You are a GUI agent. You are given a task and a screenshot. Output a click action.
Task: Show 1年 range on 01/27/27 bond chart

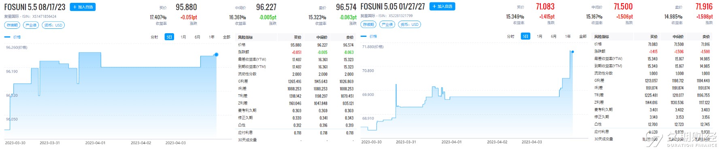point(568,36)
